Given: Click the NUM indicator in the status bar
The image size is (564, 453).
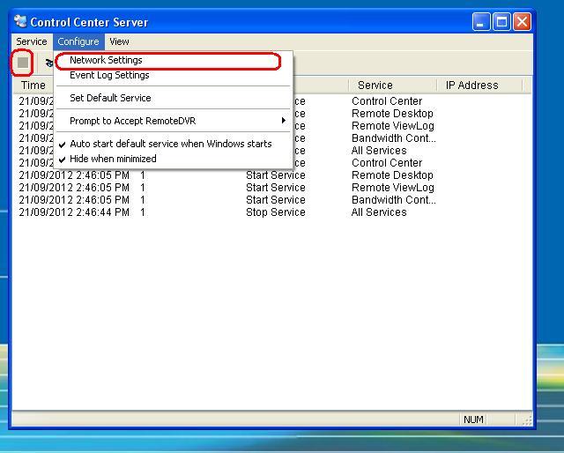Looking at the screenshot, I should pyautogui.click(x=473, y=420).
